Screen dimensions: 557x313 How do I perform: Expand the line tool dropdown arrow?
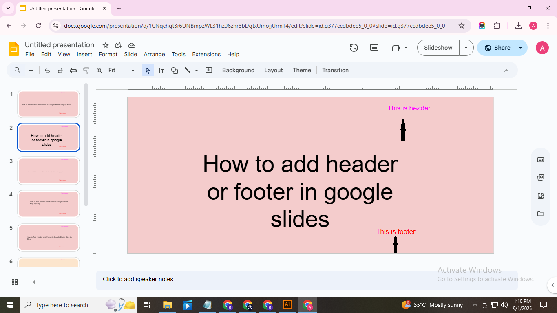pyautogui.click(x=197, y=71)
